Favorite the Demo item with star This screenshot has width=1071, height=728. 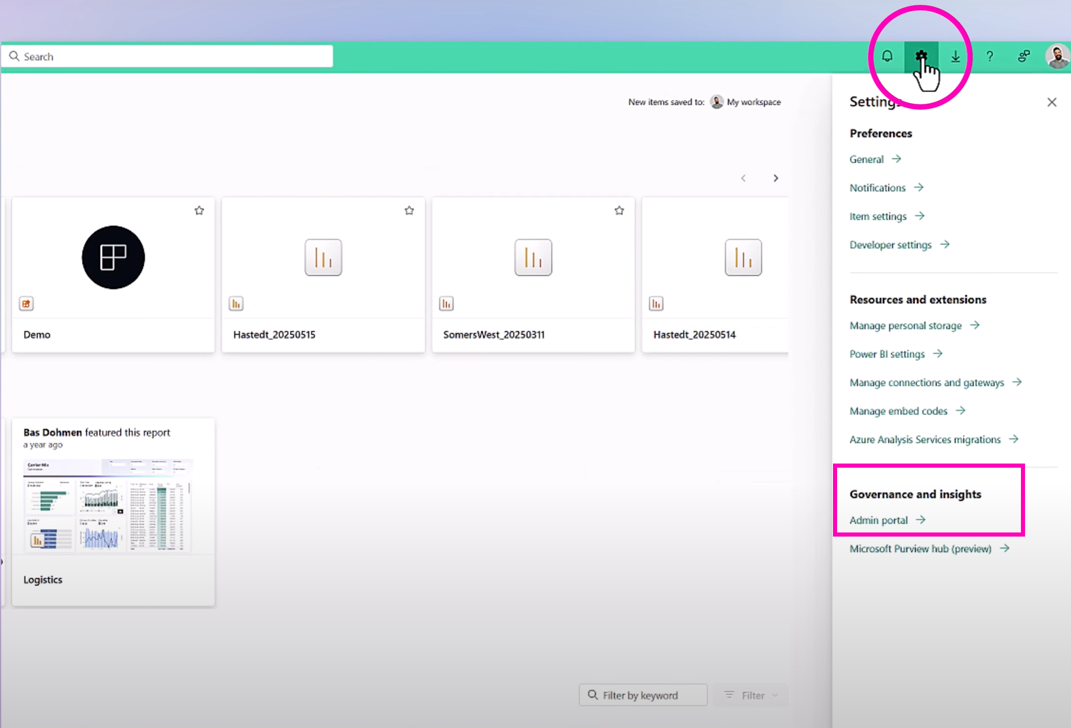pyautogui.click(x=199, y=211)
